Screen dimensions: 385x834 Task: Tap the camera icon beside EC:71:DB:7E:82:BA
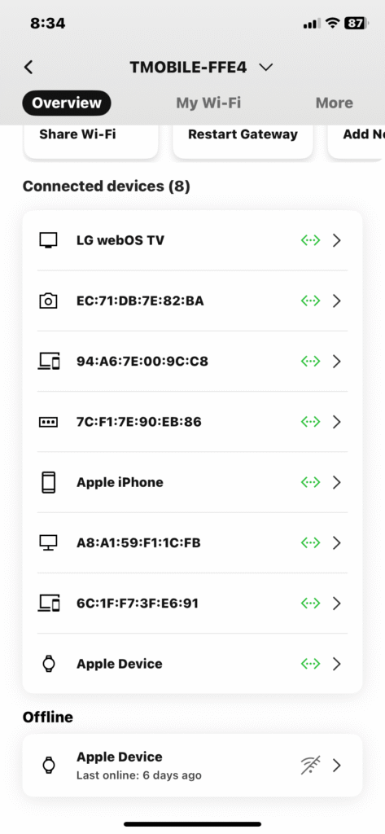[x=48, y=301]
